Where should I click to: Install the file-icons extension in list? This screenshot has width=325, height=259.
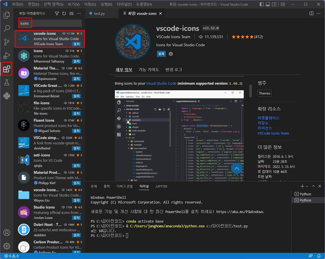pos(76,114)
